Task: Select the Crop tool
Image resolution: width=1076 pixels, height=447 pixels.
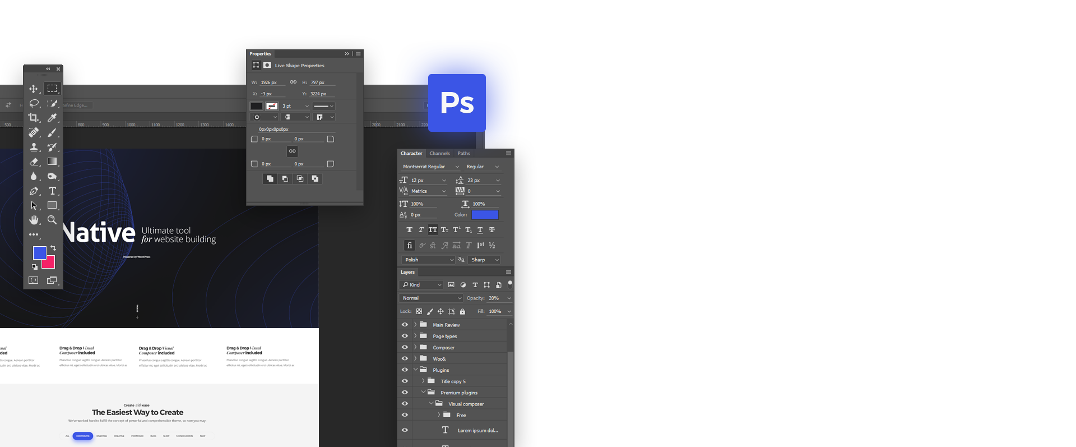Action: (x=34, y=118)
